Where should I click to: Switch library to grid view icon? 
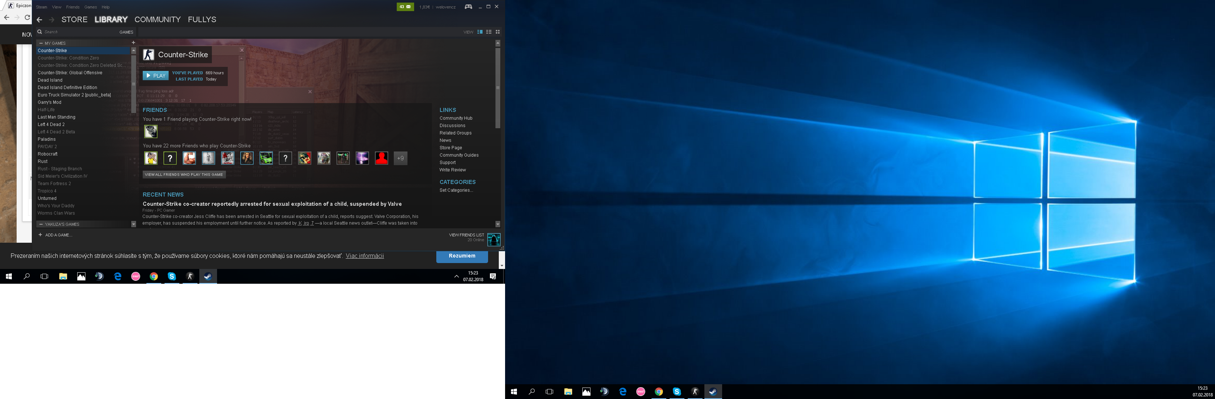point(498,32)
